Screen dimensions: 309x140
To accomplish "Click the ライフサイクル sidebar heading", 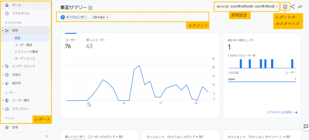I will [x=13, y=23].
